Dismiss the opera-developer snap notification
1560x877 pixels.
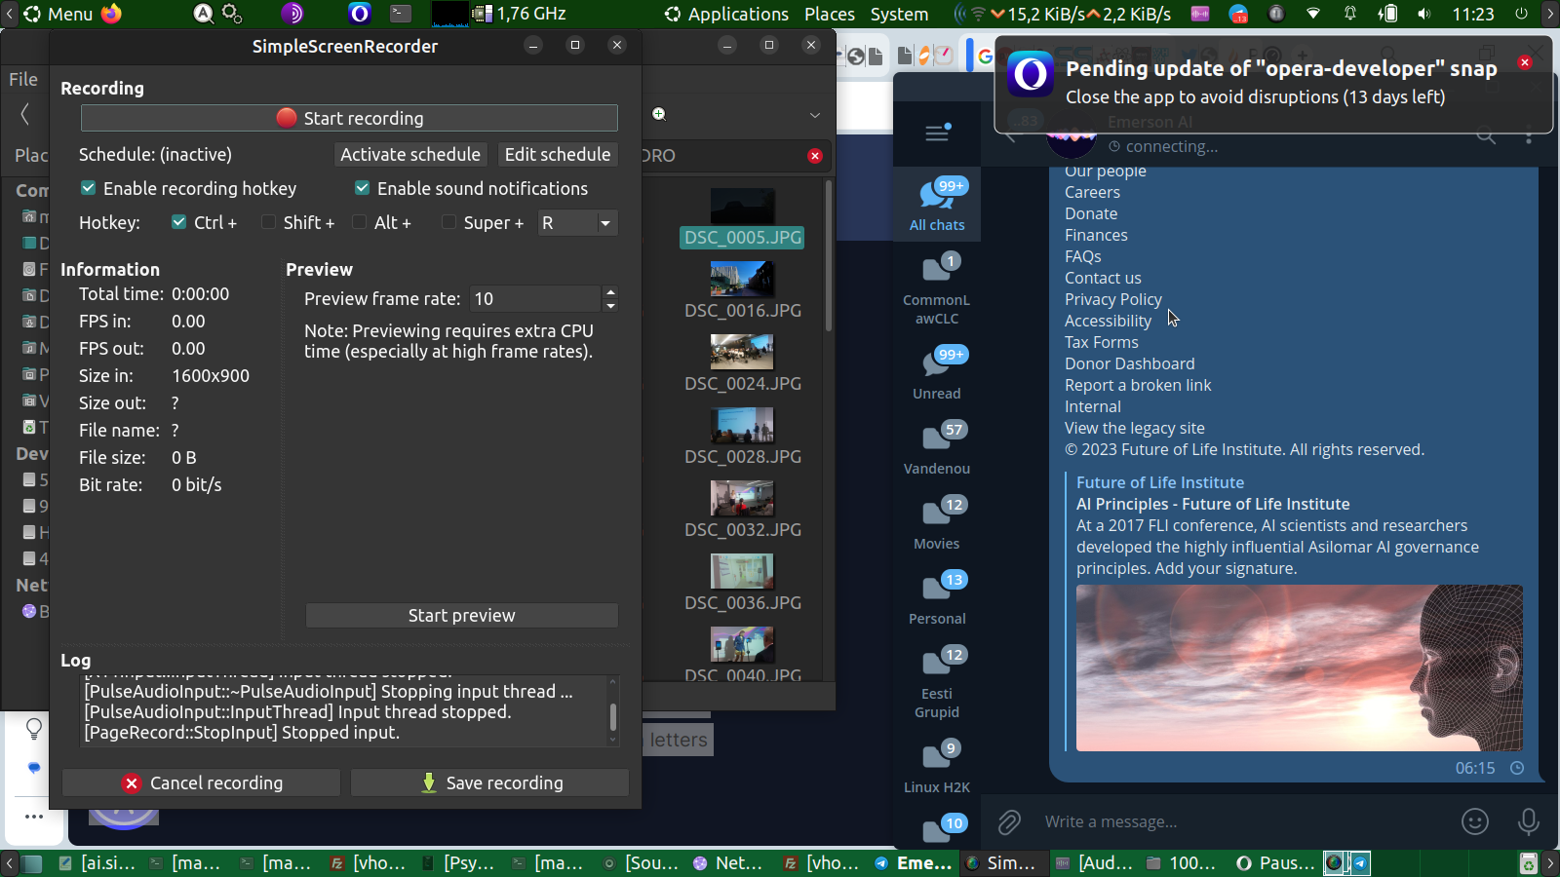pos(1525,62)
